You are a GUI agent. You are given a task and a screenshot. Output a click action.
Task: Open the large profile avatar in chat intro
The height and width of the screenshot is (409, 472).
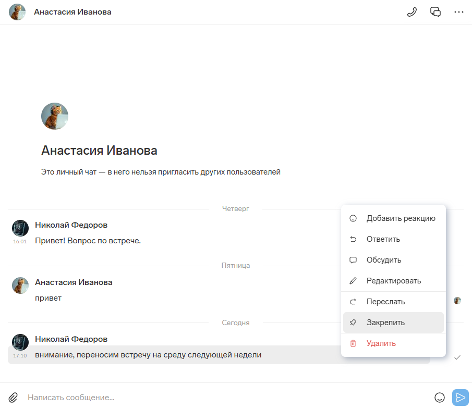click(x=55, y=116)
